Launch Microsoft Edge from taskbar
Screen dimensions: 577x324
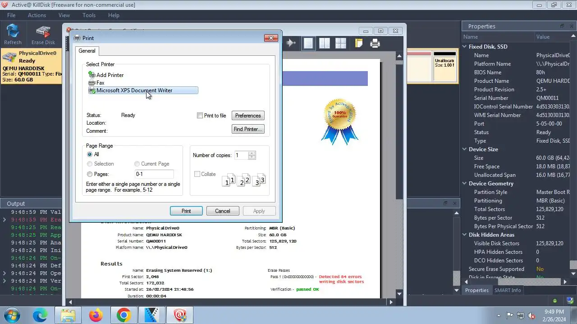pos(40,315)
